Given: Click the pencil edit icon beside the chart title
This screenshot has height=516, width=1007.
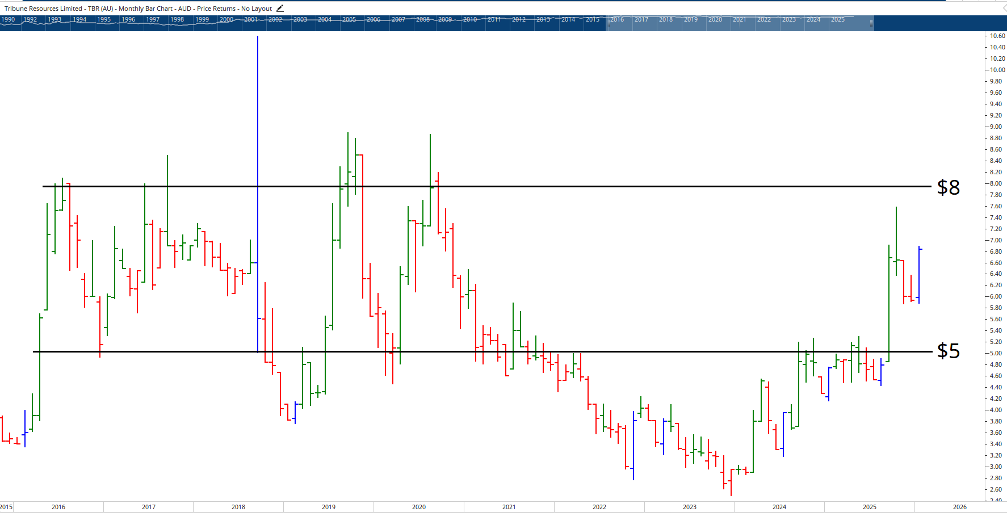Looking at the screenshot, I should coord(279,8).
